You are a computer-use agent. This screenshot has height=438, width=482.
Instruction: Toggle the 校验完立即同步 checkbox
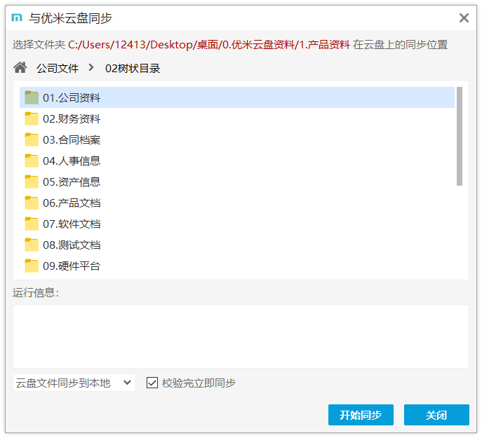152,383
